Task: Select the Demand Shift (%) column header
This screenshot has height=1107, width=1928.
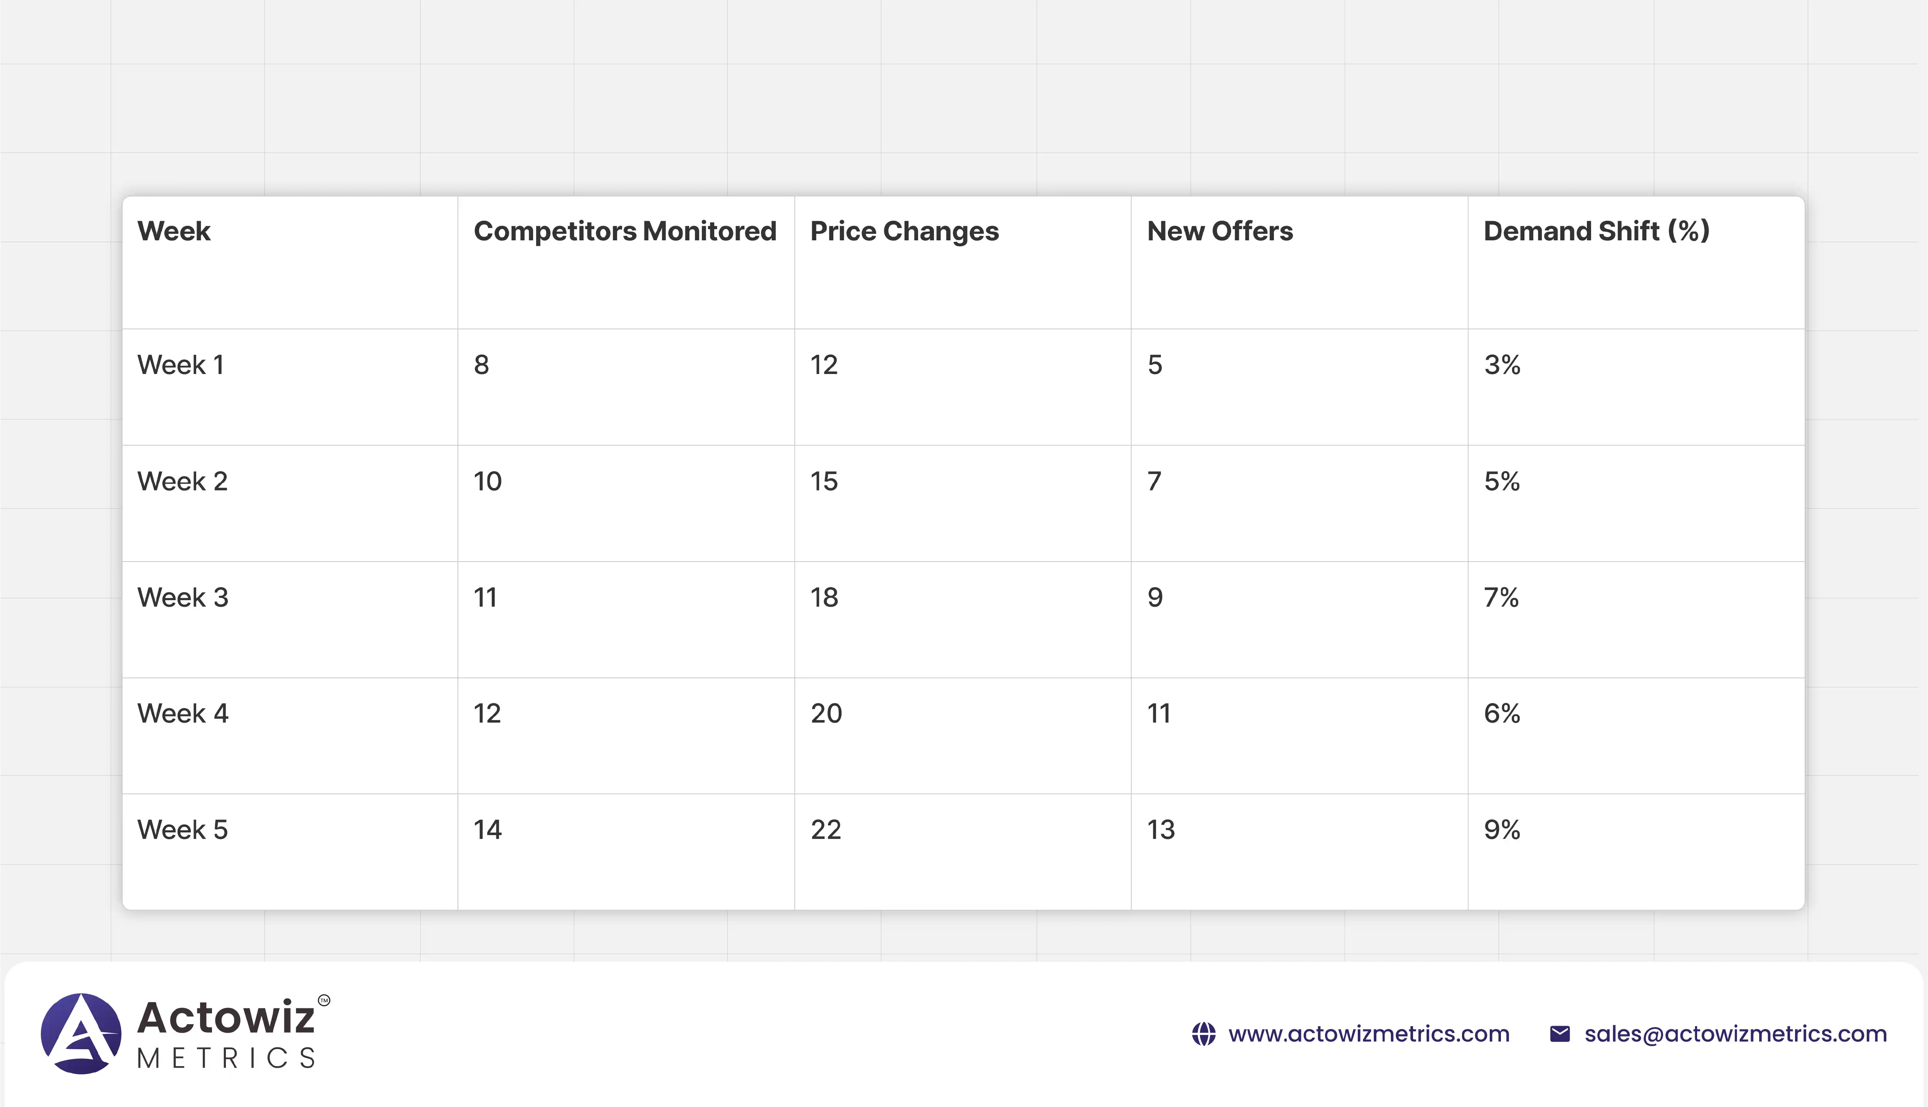Action: 1596,231
